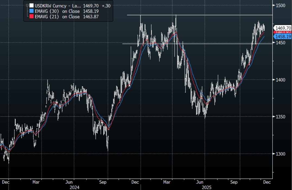Click the red EMAVG (21) color swatch
292x190 pixels.
(x=32, y=17)
